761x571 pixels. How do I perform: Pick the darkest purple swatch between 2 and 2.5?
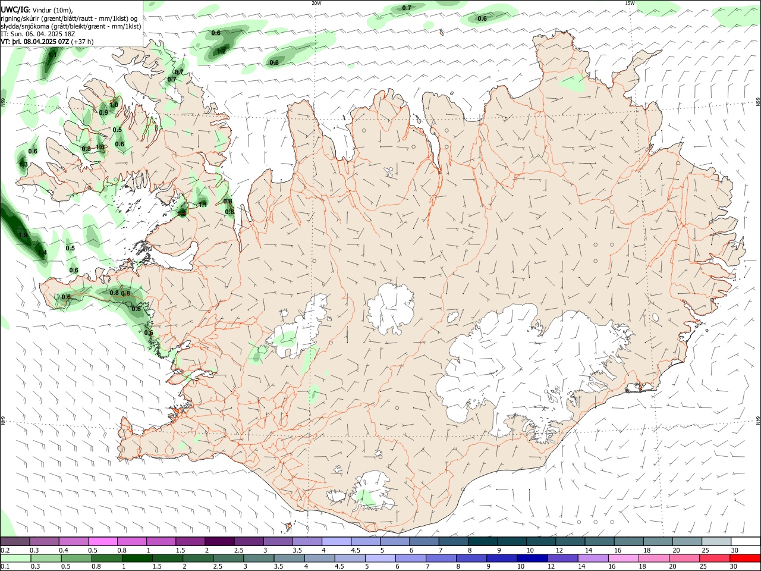[x=219, y=542]
